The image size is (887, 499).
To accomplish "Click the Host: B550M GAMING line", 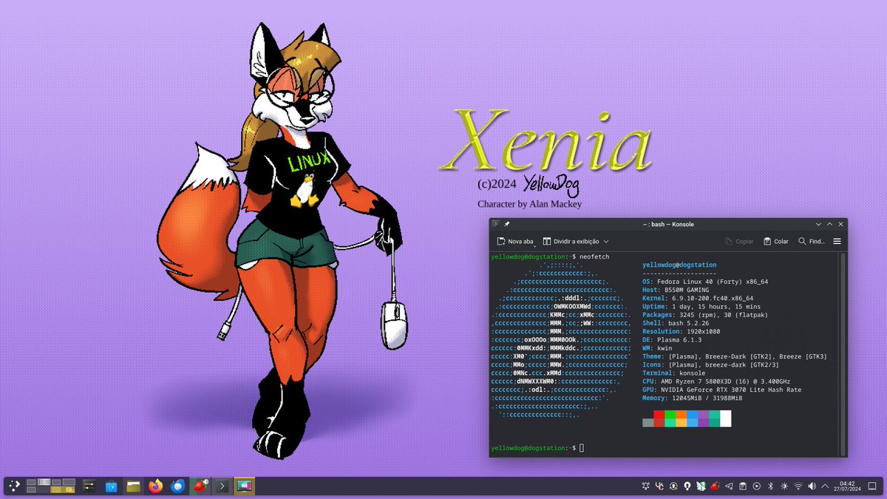I will (676, 290).
